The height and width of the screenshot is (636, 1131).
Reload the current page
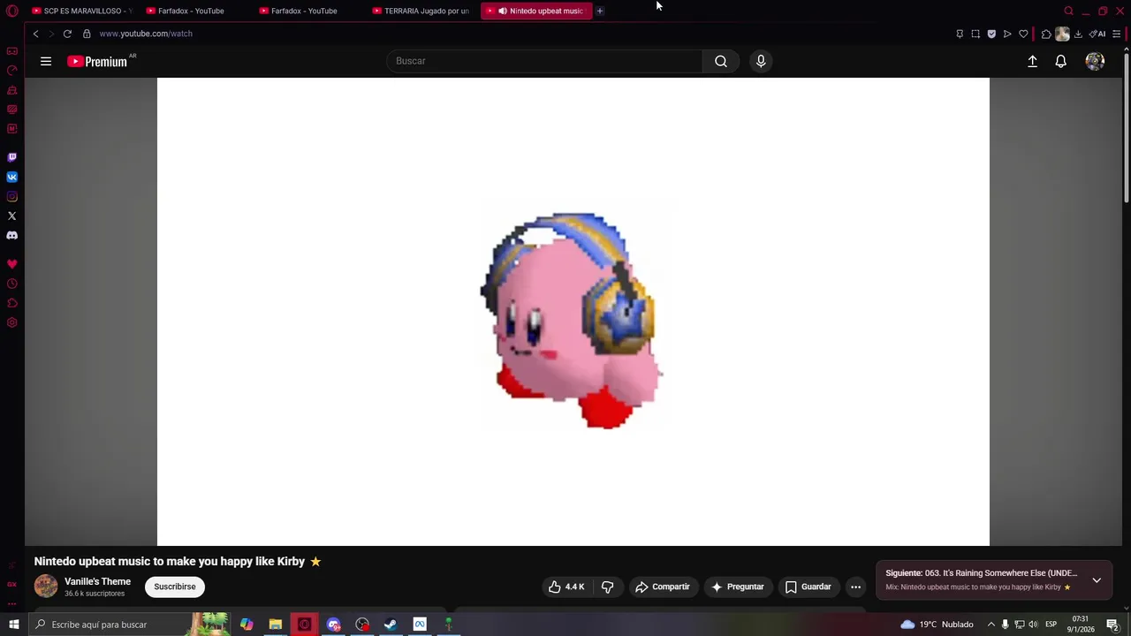pos(67,34)
